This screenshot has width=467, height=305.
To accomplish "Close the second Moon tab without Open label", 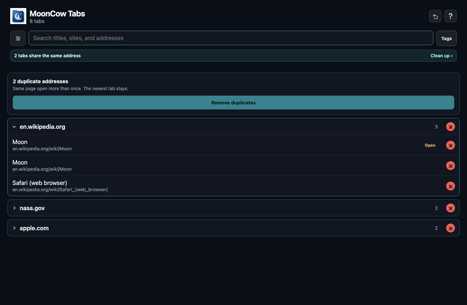I will point(451,166).
